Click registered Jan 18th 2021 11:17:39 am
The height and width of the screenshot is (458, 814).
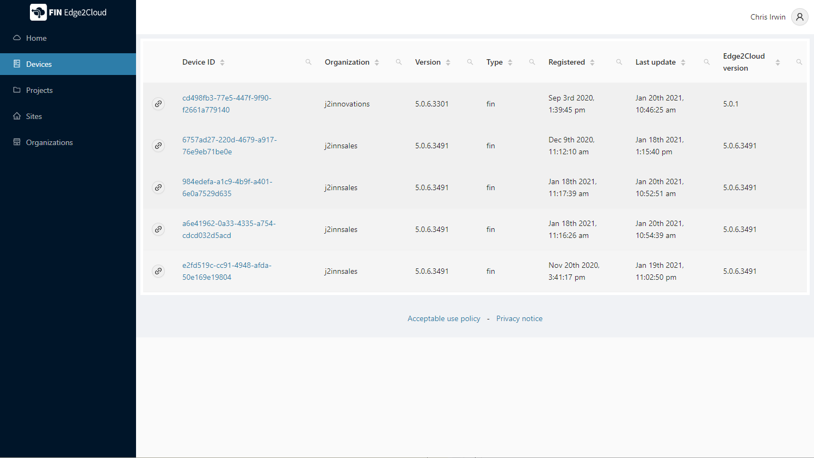[x=572, y=187]
